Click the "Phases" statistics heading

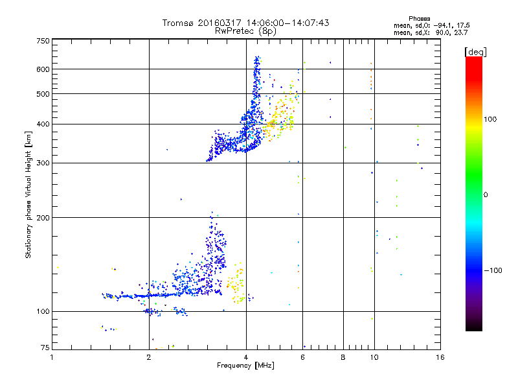419,19
